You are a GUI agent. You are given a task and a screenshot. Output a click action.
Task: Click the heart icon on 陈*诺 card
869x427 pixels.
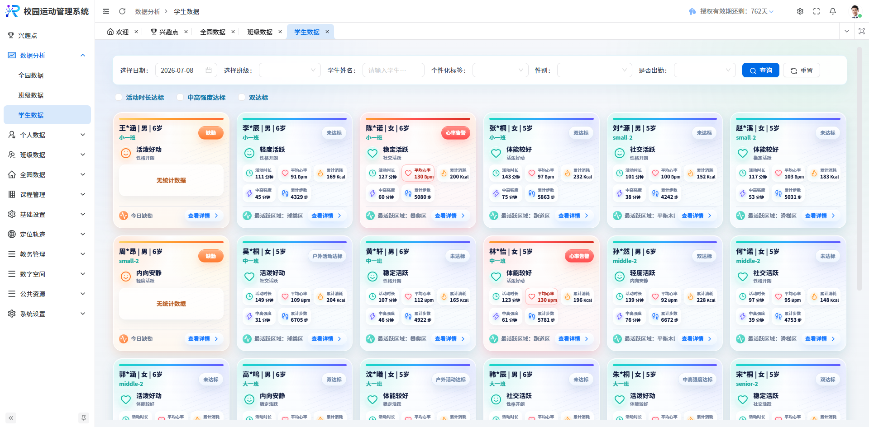click(372, 153)
